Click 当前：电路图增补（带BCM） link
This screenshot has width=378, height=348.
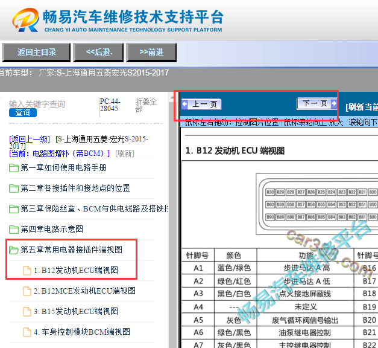[x=59, y=153]
